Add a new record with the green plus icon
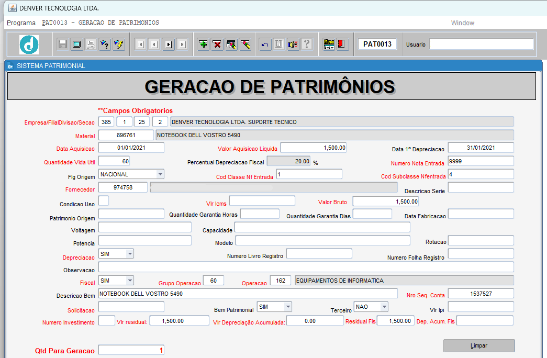This screenshot has width=547, height=358. pyautogui.click(x=203, y=44)
